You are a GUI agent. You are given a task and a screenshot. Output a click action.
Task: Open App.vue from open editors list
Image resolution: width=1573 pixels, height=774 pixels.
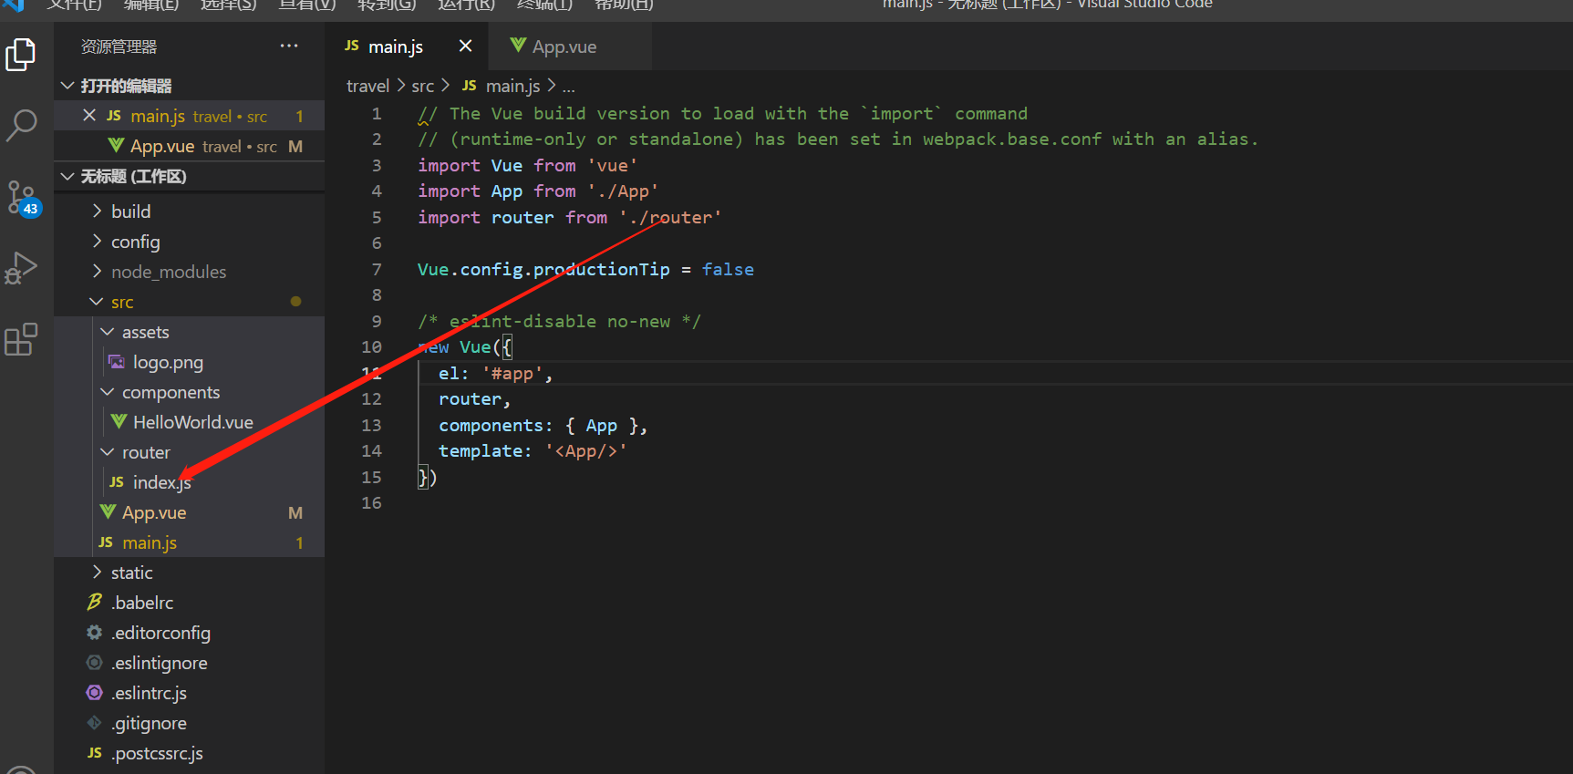tap(189, 146)
